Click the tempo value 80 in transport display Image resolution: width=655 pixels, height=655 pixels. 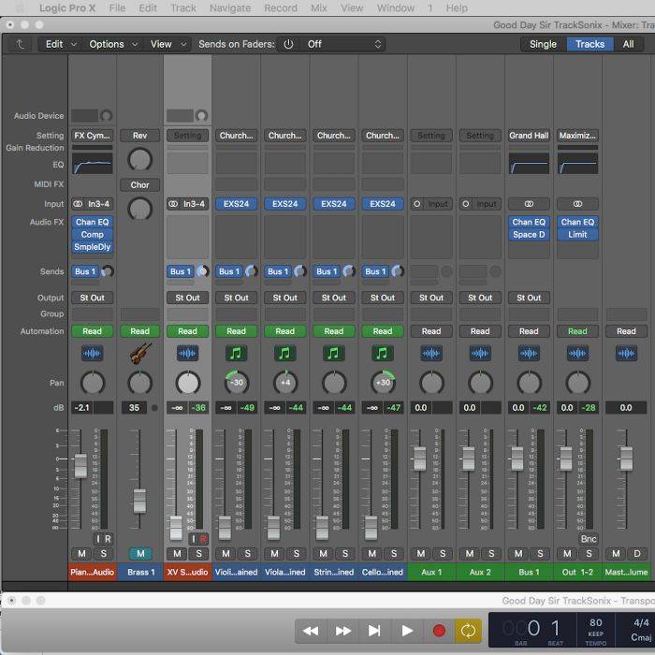point(596,623)
